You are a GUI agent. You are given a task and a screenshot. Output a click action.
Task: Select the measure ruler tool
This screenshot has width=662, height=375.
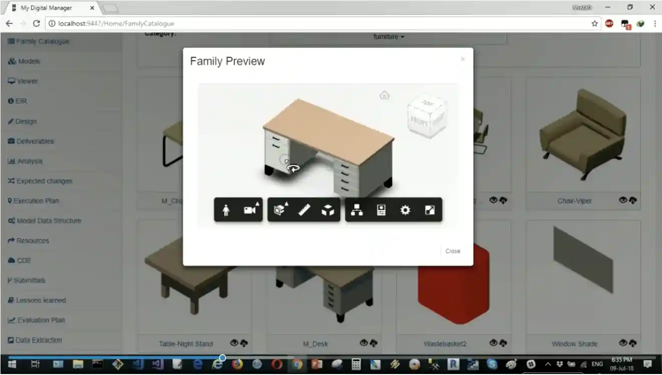(x=304, y=210)
